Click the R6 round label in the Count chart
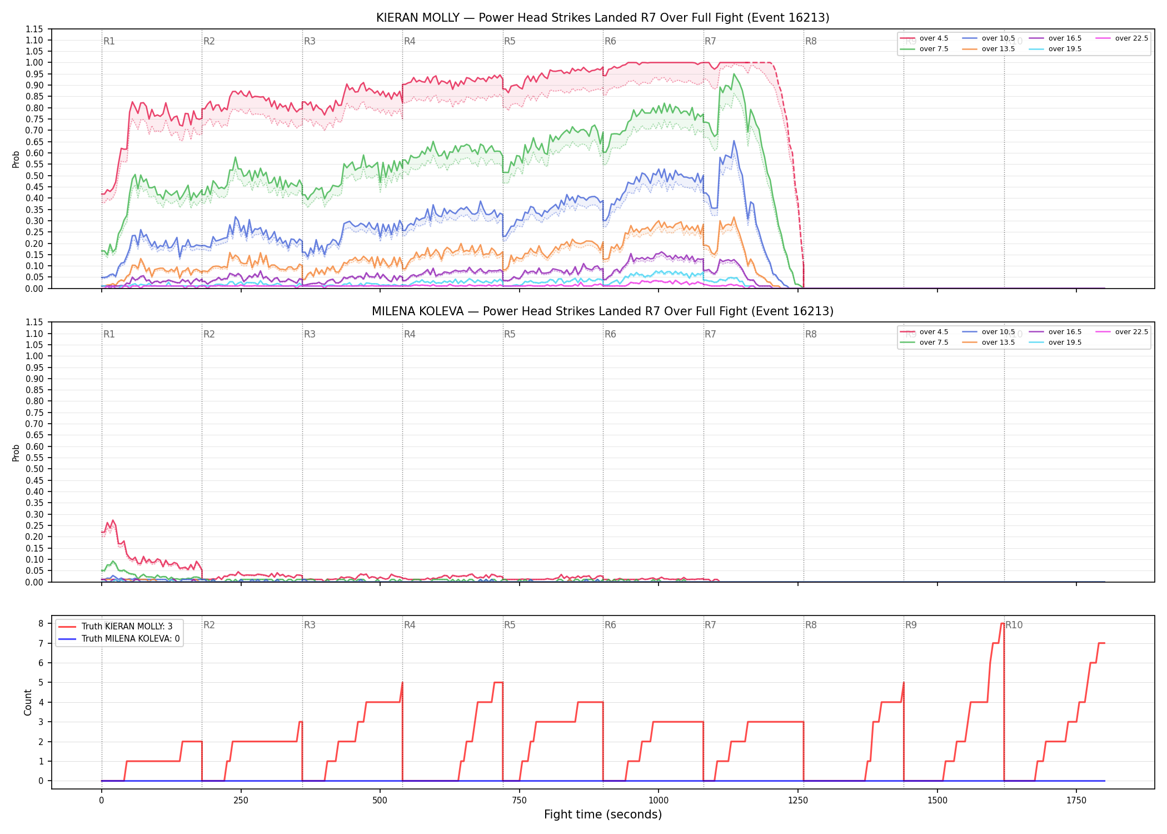Image resolution: width=1167 pixels, height=834 pixels. 610,625
